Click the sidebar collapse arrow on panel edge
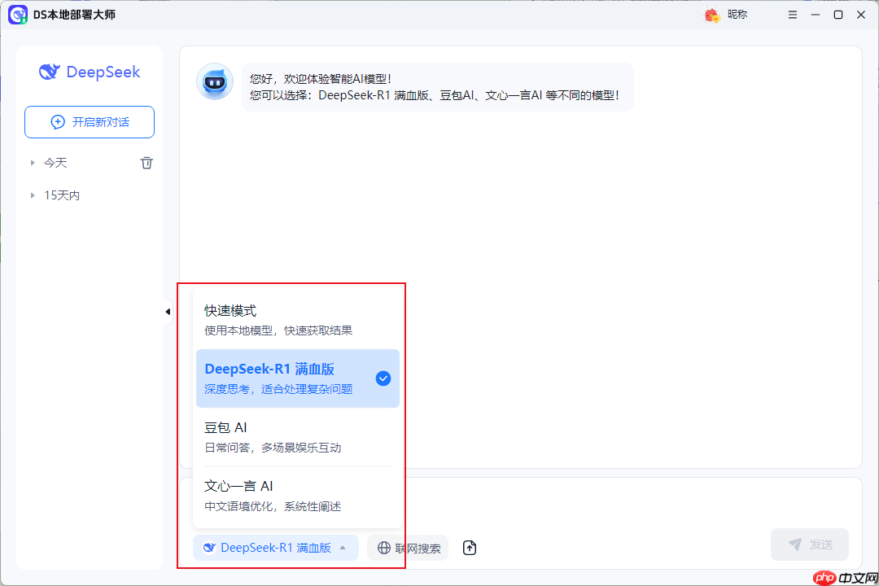 pos(168,311)
